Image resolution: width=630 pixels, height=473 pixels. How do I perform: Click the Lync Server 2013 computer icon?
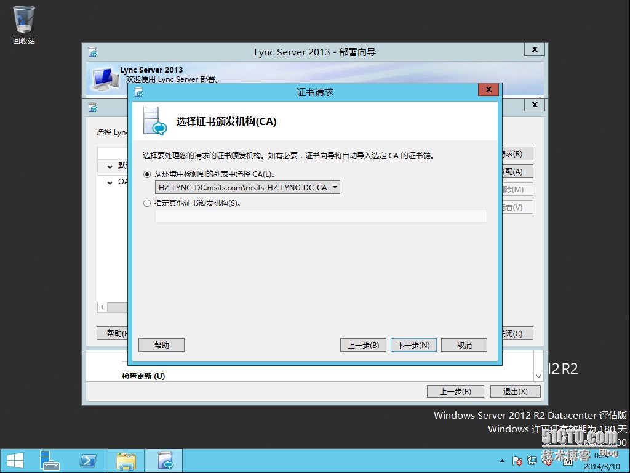(105, 79)
